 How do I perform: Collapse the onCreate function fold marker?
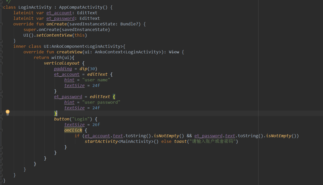pyautogui.click(x=1, y=24)
